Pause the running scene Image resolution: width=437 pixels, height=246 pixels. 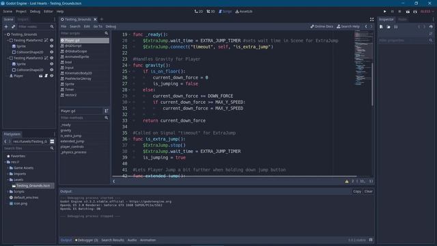[x=392, y=12]
